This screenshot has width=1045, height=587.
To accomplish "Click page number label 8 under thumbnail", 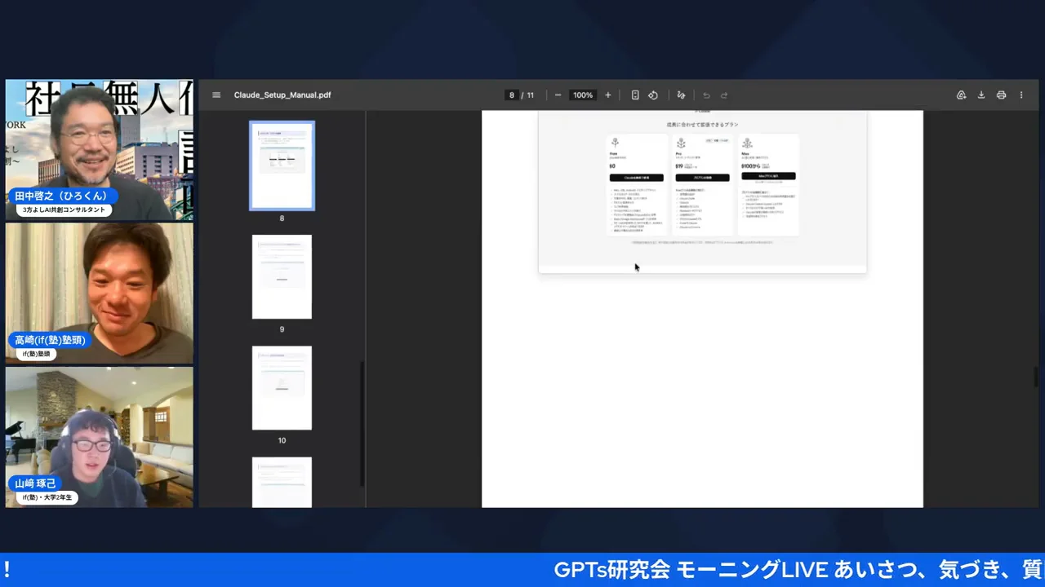I will pos(282,218).
